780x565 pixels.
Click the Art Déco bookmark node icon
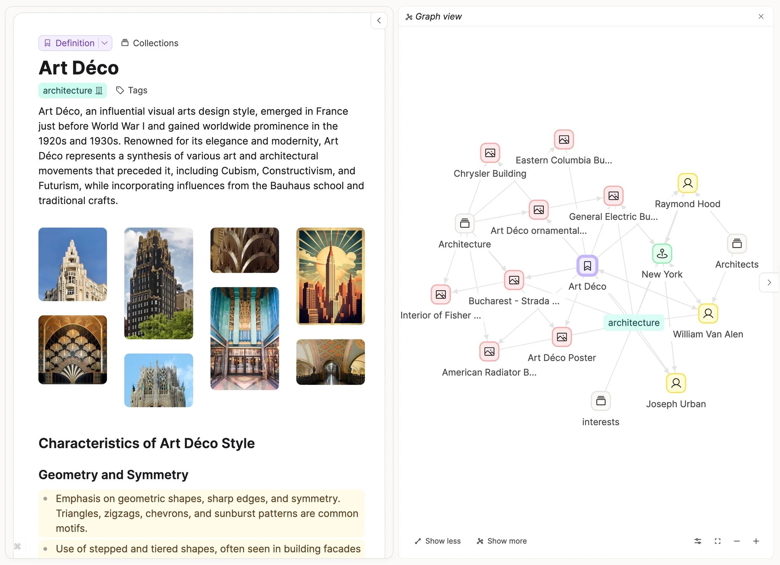click(x=587, y=266)
